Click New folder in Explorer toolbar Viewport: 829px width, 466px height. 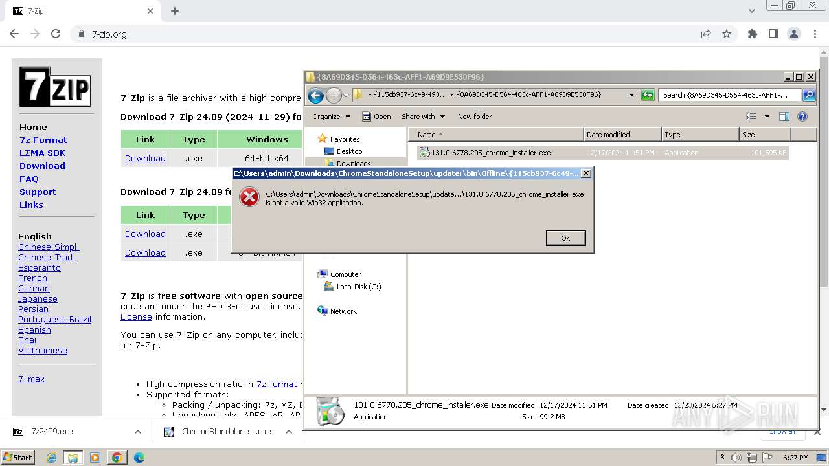coord(475,116)
